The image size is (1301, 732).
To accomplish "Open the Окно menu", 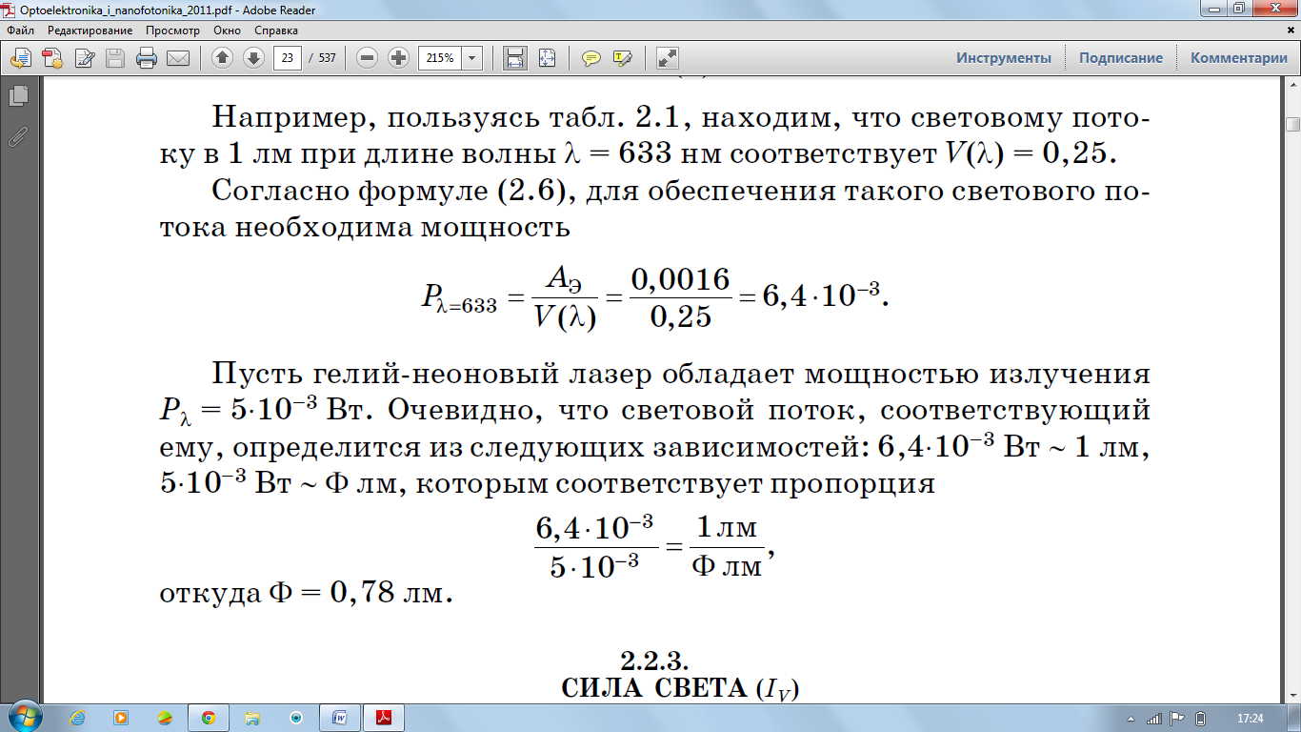I will [227, 30].
